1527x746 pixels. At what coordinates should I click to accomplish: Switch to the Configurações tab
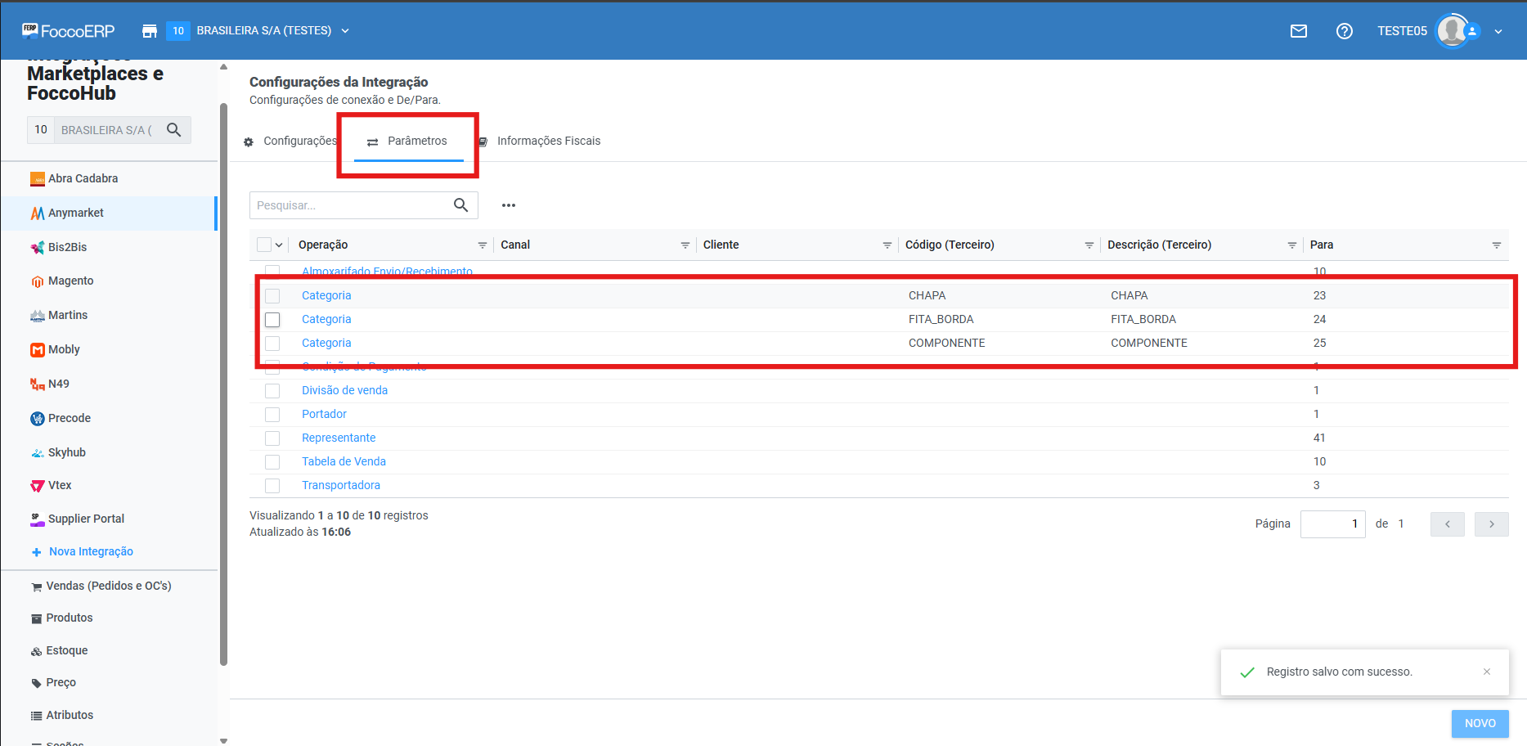click(299, 142)
